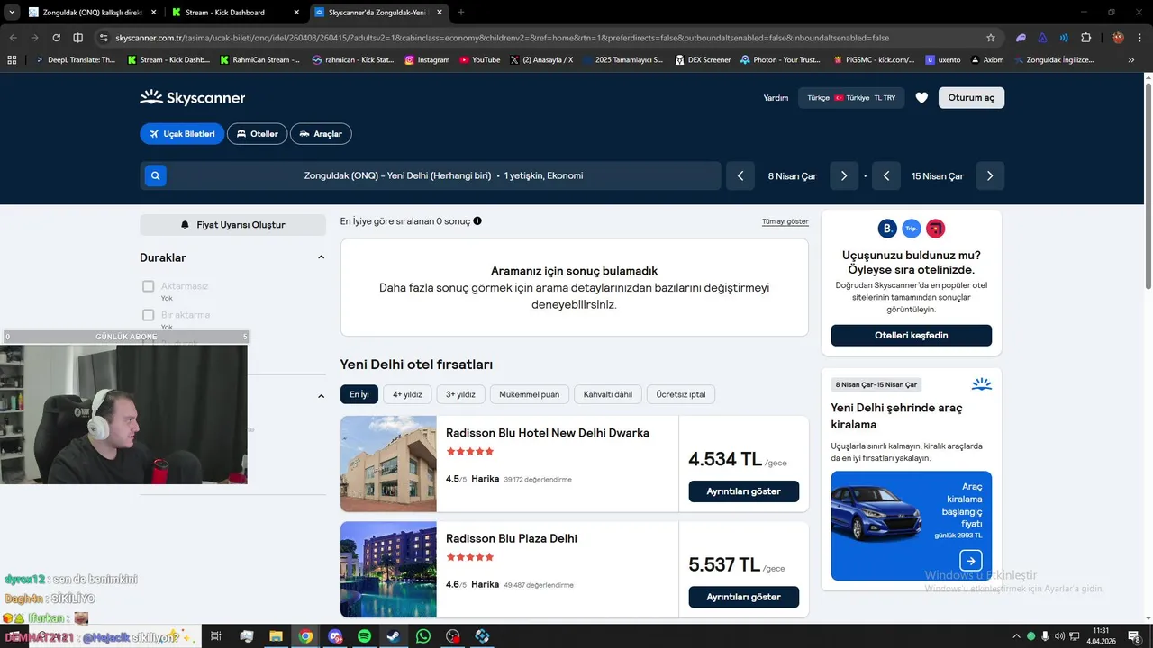This screenshot has height=648, width=1153.
Task: Click the Chrome address bar URL
Action: [x=502, y=38]
